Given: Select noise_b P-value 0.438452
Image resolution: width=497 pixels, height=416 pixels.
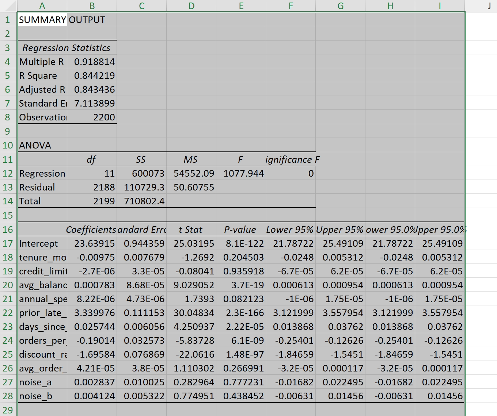Looking at the screenshot, I should [x=241, y=396].
